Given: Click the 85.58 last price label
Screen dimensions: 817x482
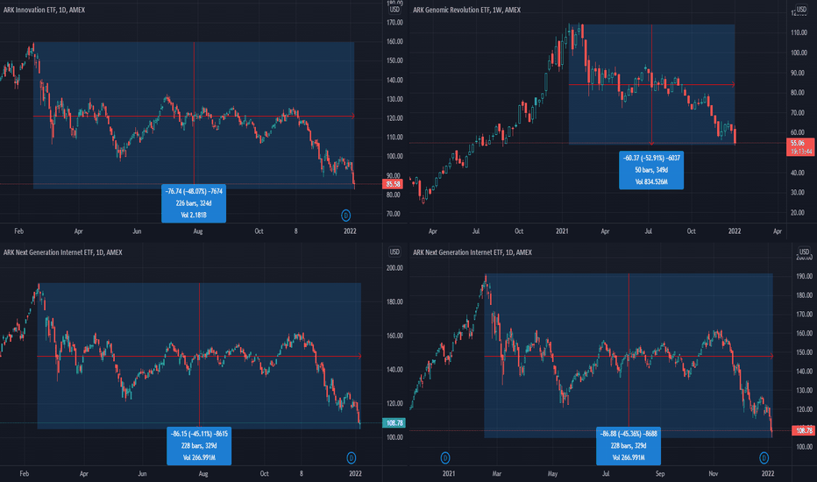Looking at the screenshot, I should (x=393, y=184).
